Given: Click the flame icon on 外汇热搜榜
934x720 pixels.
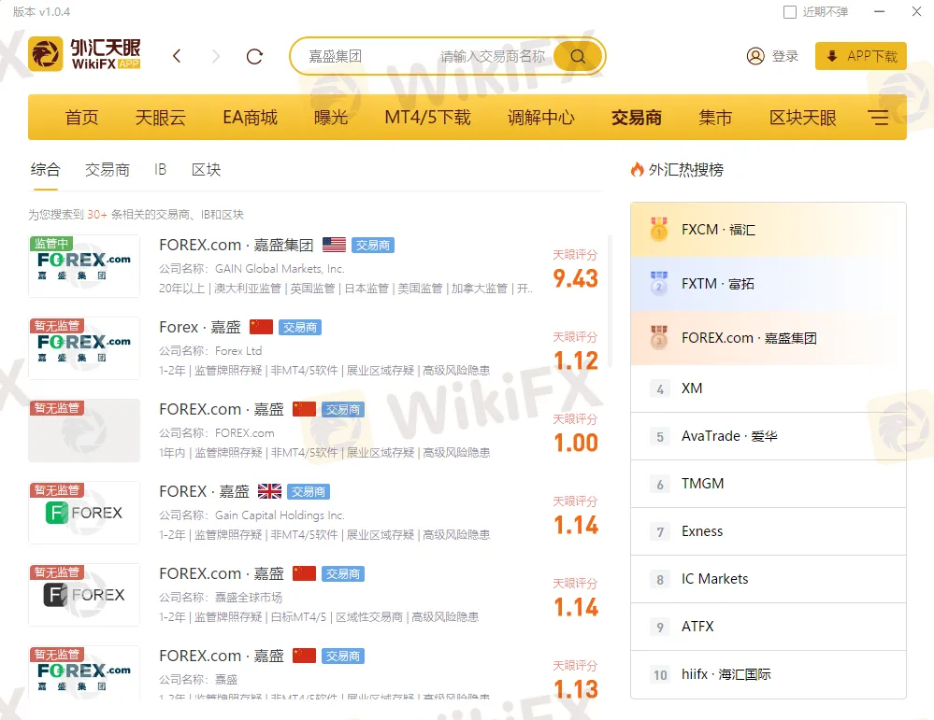Looking at the screenshot, I should tap(638, 168).
